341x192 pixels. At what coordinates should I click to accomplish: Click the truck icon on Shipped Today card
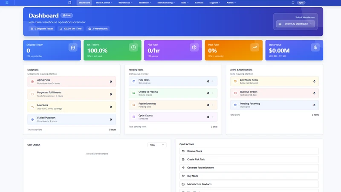(x=73, y=47)
